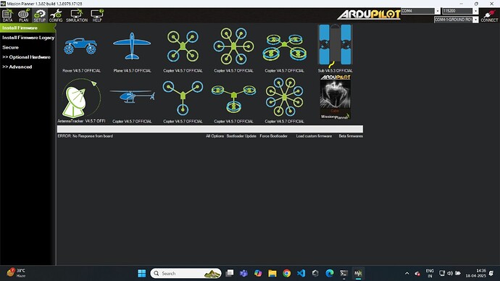Select the helicopter firmware icon
The image size is (500, 281).
click(x=133, y=96)
